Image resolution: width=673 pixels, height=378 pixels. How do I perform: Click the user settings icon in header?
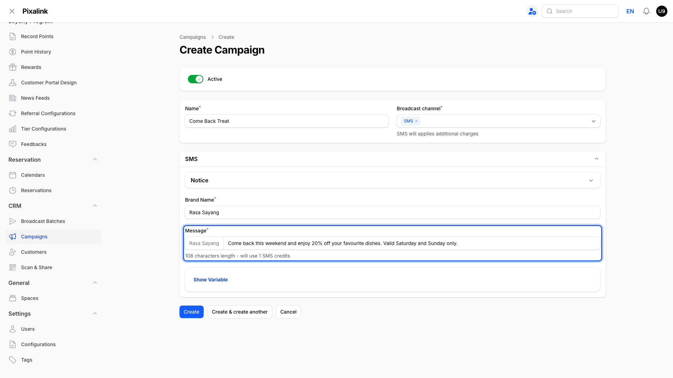tap(532, 11)
